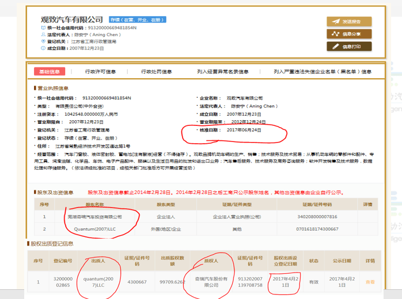This screenshot has height=299, width=402.
Task: Click the 出质人 column header
Action: [x=98, y=261]
